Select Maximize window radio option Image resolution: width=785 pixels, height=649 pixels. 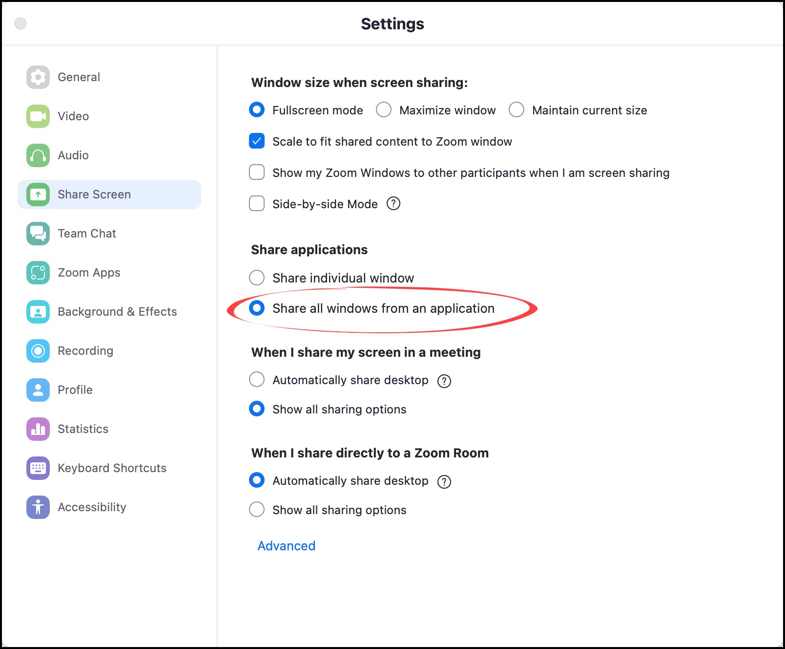tap(384, 110)
